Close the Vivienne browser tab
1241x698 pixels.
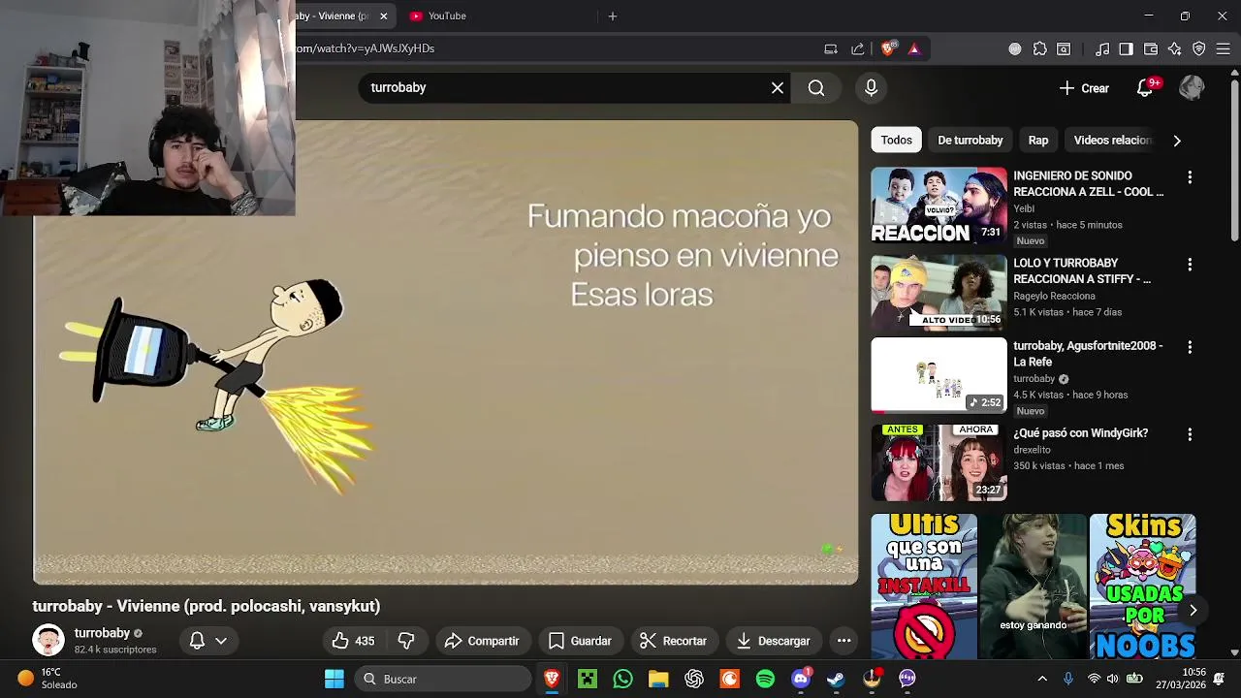383,16
